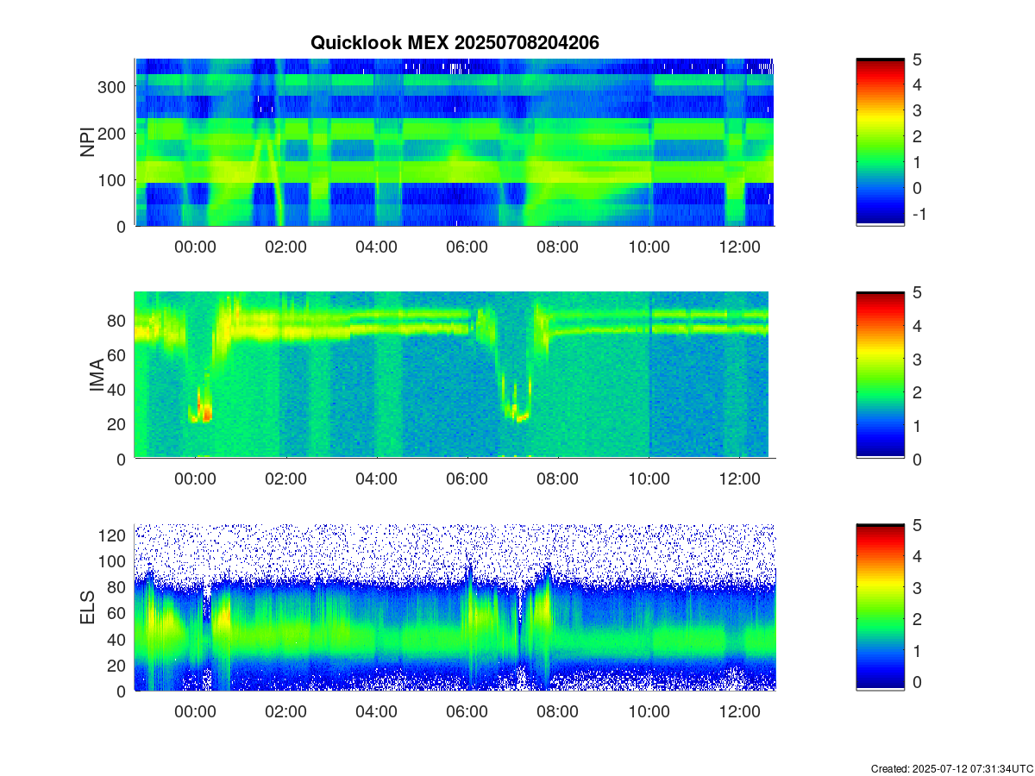Click the IMA panel colorbar
Viewport: 1035px width, 776px height.
click(880, 375)
